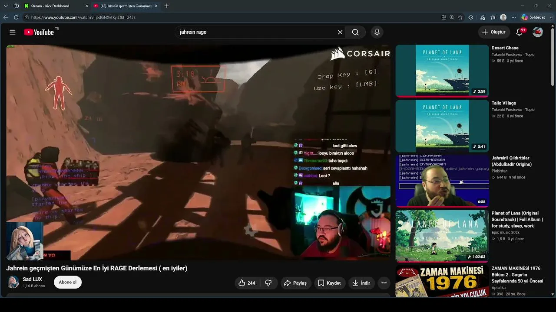Like the video with thumbs up
556x312 pixels.
[x=247, y=283]
